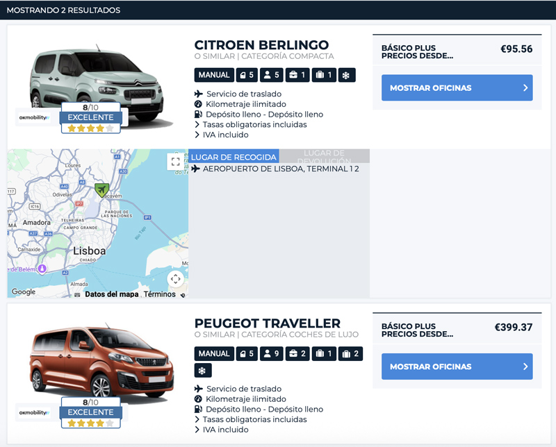Screen dimensions: 556x447
Task: Show offices for the Peugeot Traveller
Action: (457, 366)
